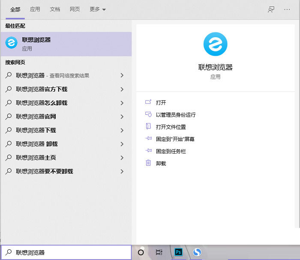Click the 卸载 trash icon action
The image size is (300, 260).
click(149, 163)
